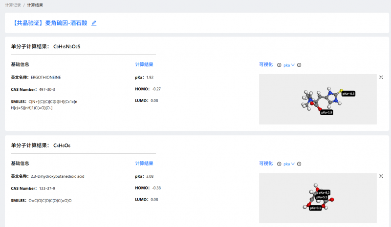This screenshot has width=391, height=227.
Task: Click the pKa=-0.3 label on molecule
Action: tap(348, 93)
